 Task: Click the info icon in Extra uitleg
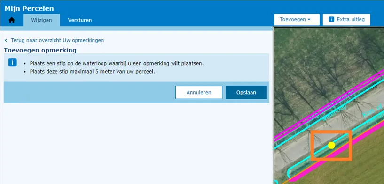point(331,19)
